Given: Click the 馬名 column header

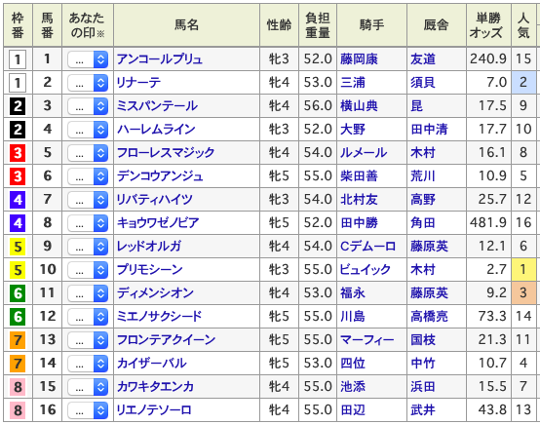Looking at the screenshot, I should [x=186, y=25].
